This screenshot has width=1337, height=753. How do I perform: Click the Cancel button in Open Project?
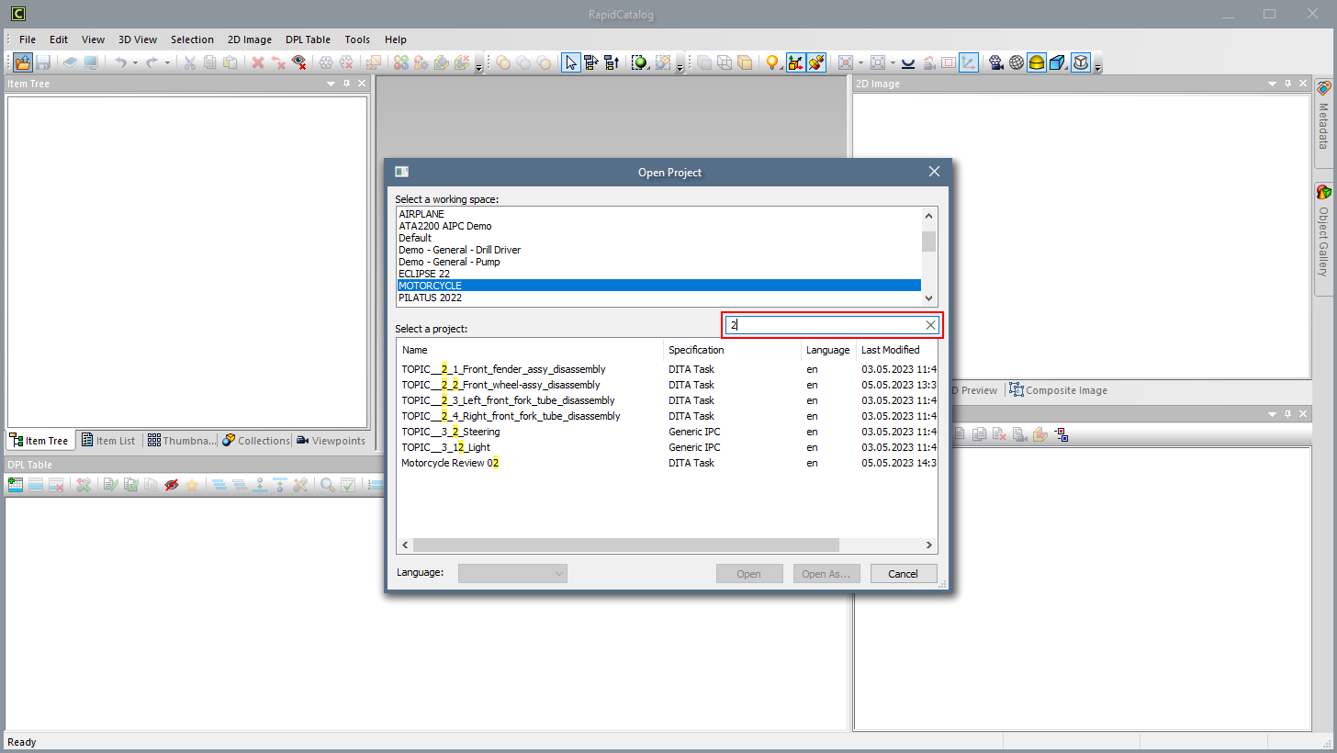(x=903, y=573)
